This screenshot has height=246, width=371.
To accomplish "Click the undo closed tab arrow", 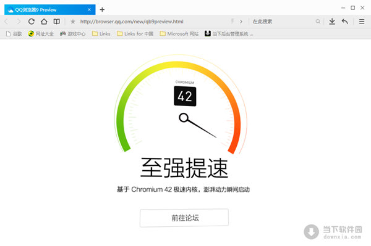I will tap(345, 22).
